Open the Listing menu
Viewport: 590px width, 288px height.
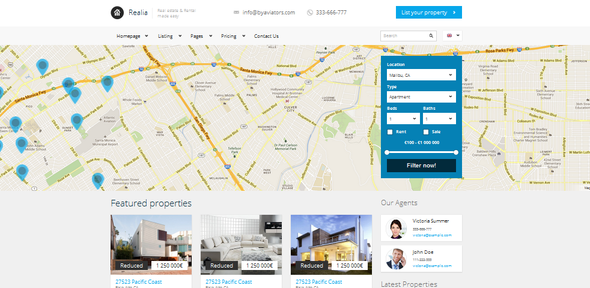(169, 36)
